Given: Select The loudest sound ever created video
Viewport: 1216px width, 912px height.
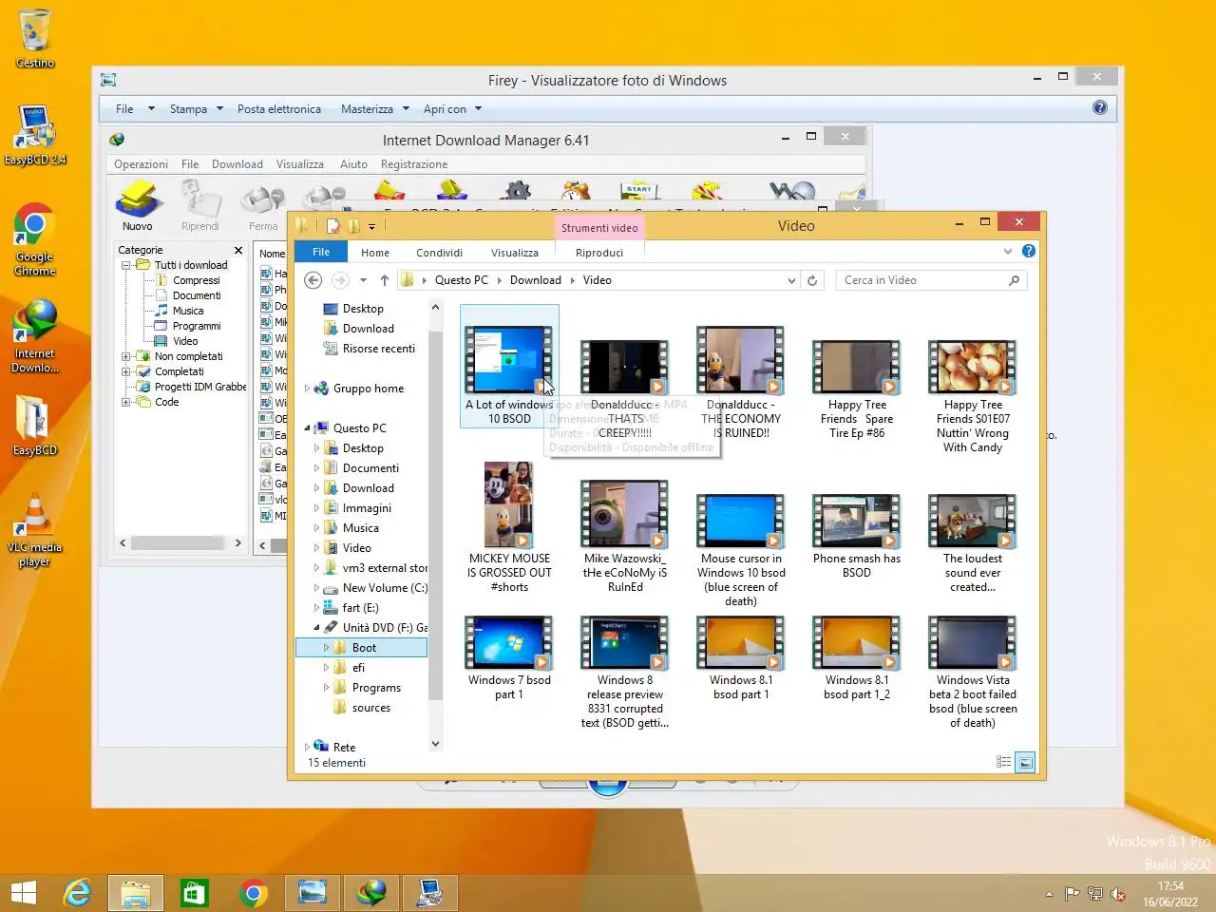Looking at the screenshot, I should tap(973, 544).
